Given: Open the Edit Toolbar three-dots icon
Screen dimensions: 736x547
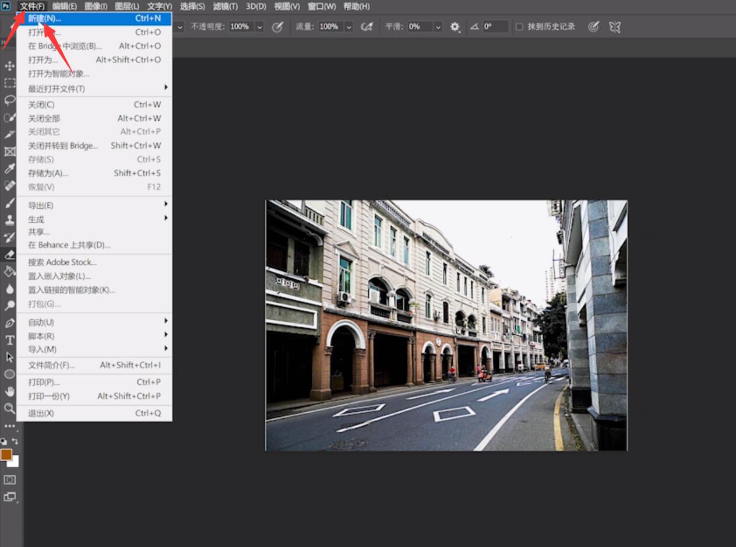Looking at the screenshot, I should pos(9,426).
